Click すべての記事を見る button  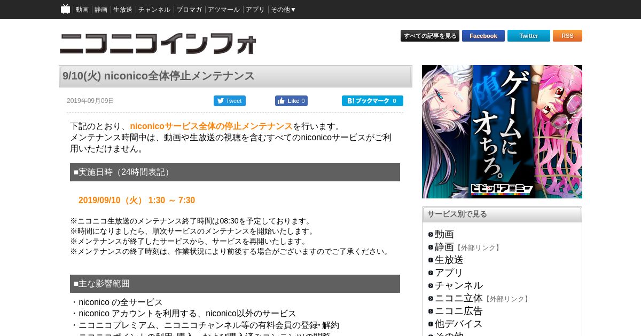point(430,36)
